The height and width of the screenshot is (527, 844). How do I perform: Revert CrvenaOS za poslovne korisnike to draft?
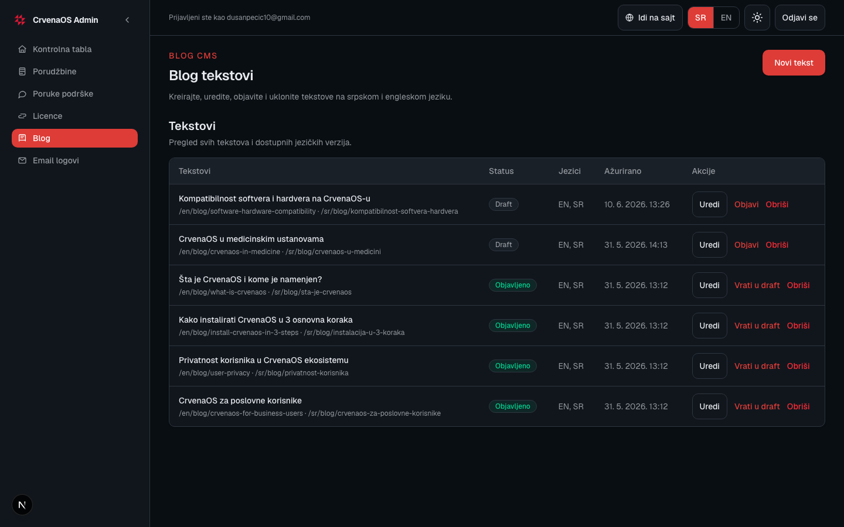tap(757, 406)
